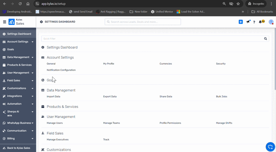Open the megaphone announcements icon
The image size is (276, 152).
pyautogui.click(x=248, y=22)
